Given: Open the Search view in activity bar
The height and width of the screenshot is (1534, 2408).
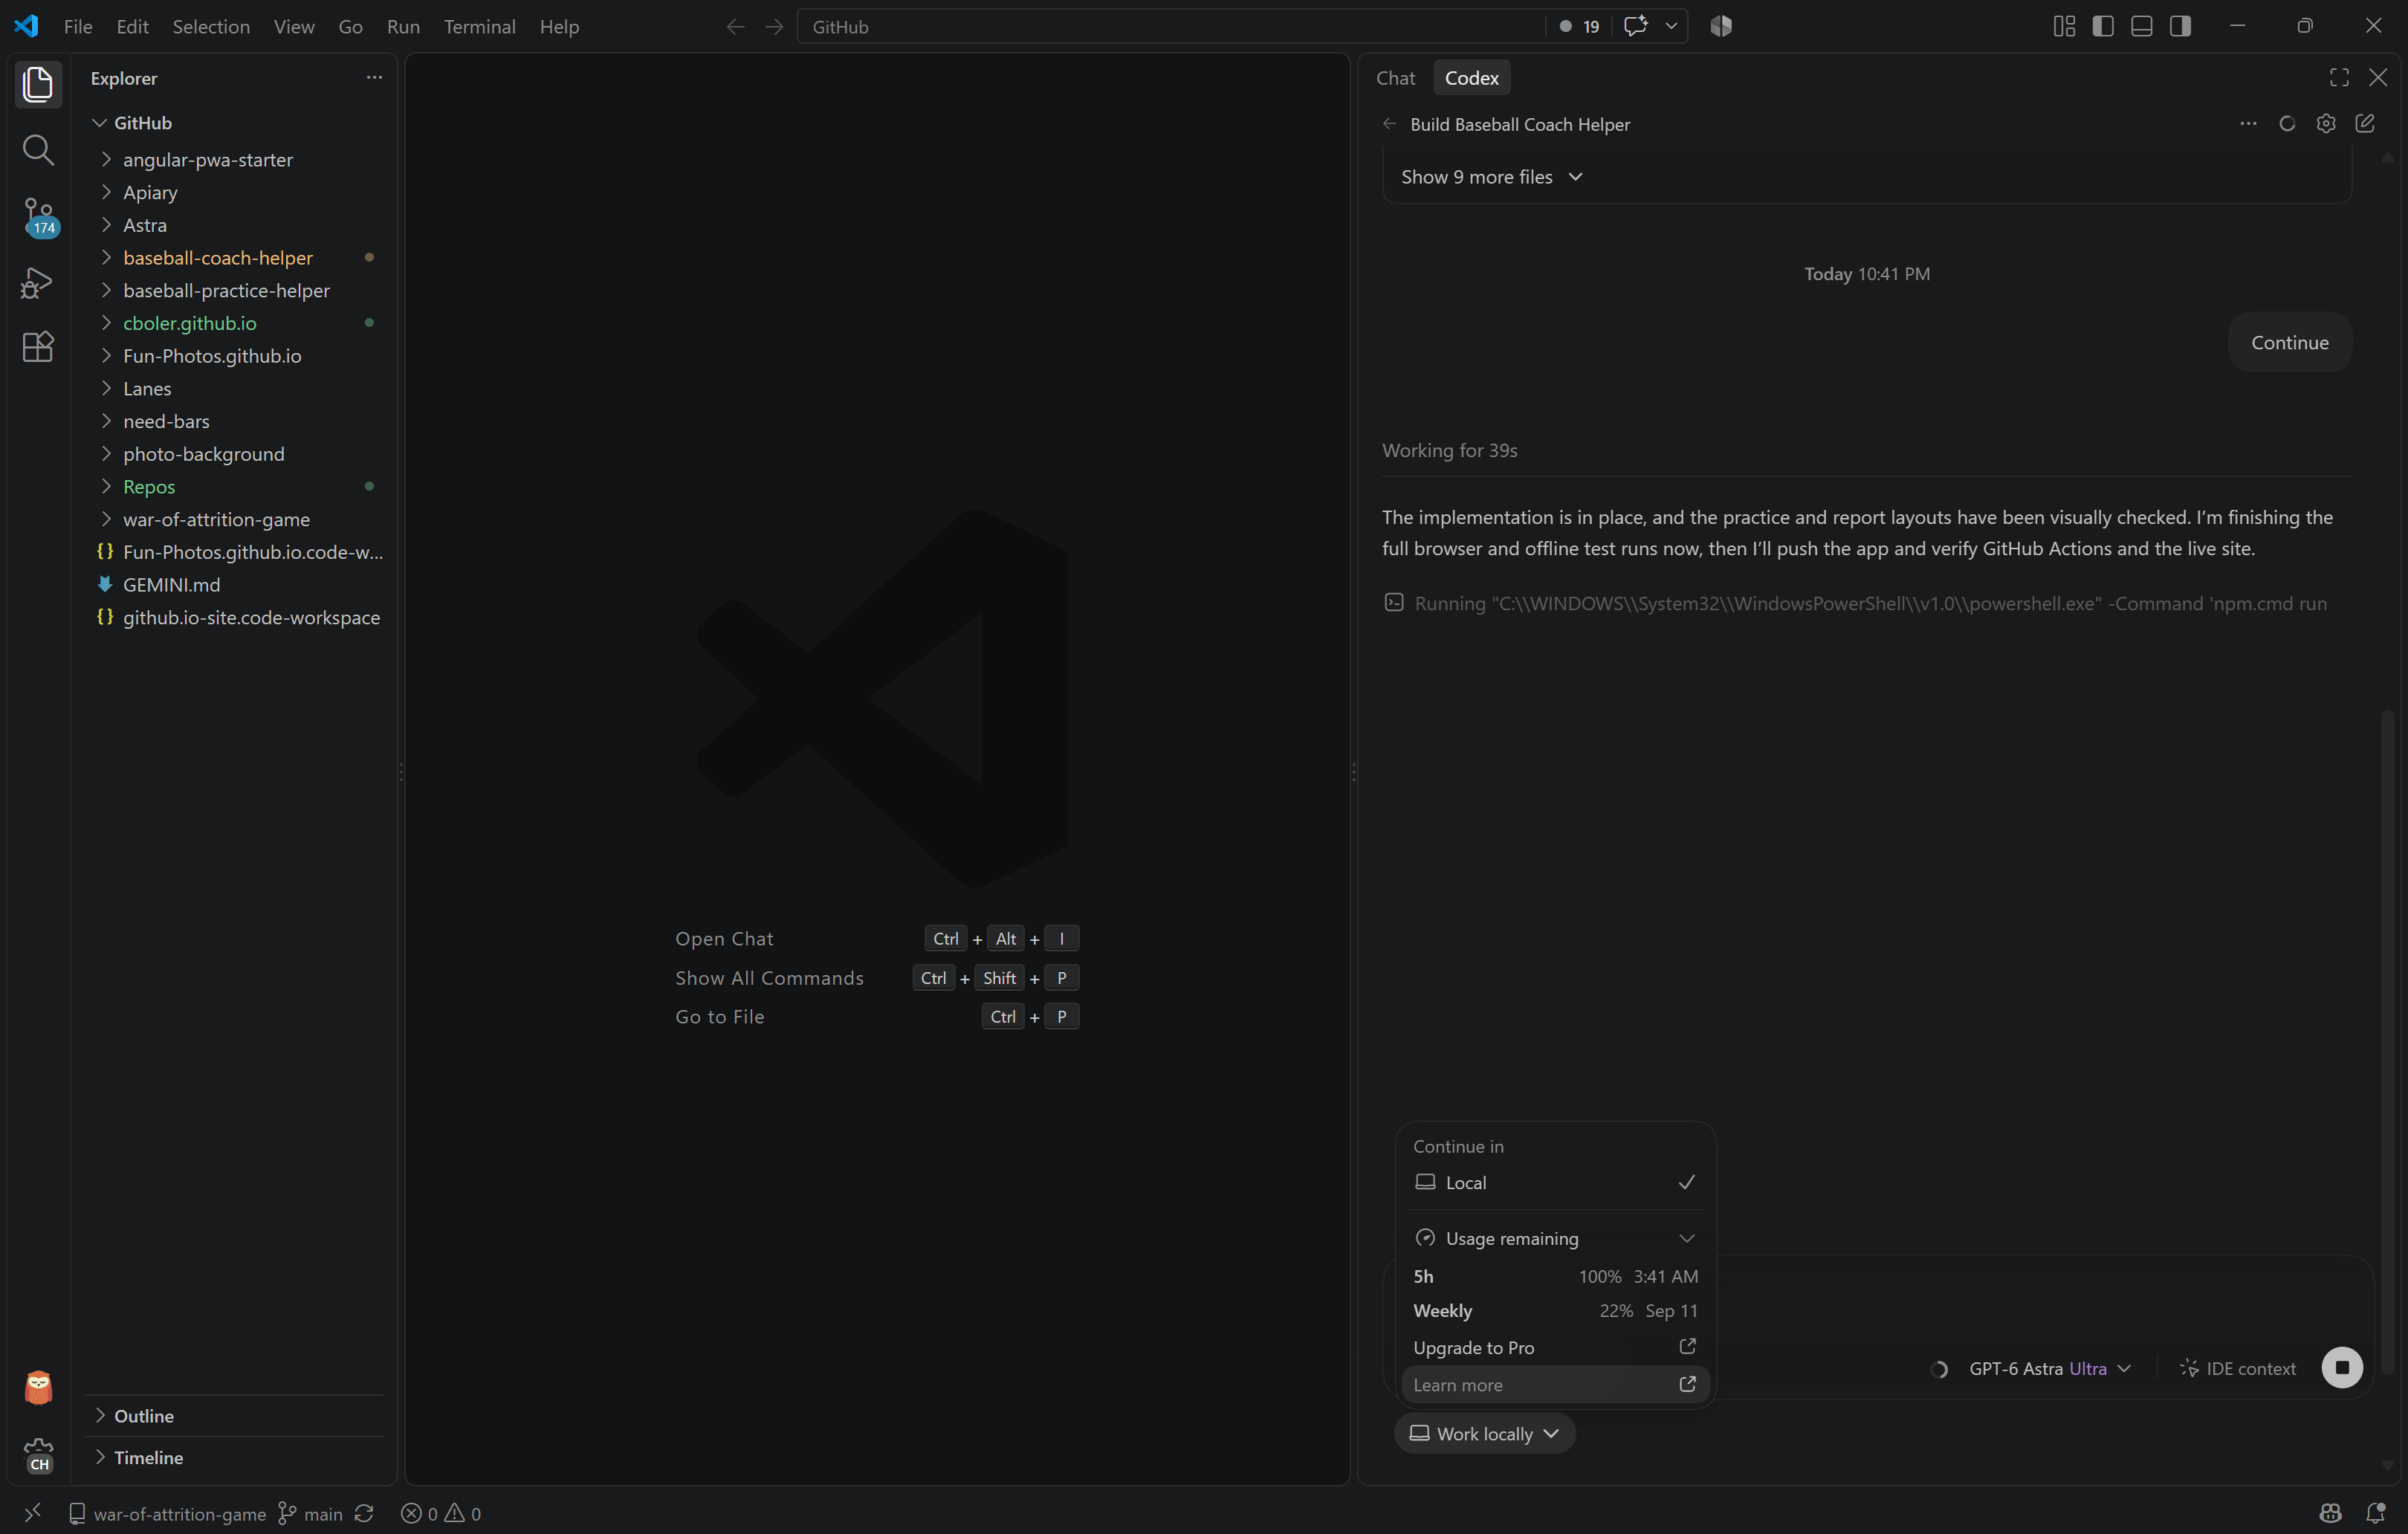Looking at the screenshot, I should pos(38,150).
